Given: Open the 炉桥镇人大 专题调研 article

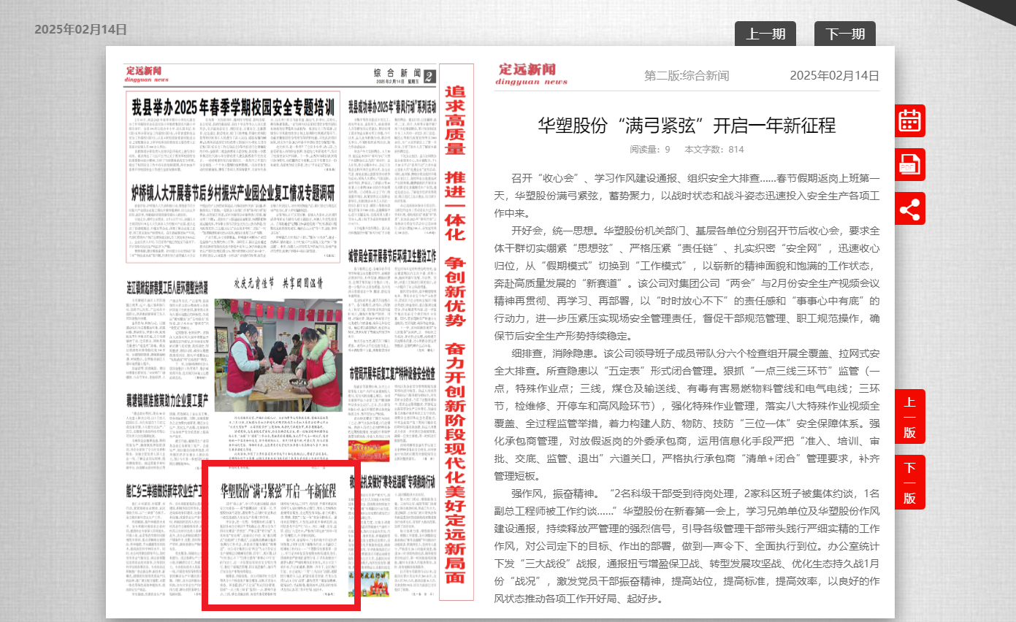Looking at the screenshot, I should coord(232,192).
